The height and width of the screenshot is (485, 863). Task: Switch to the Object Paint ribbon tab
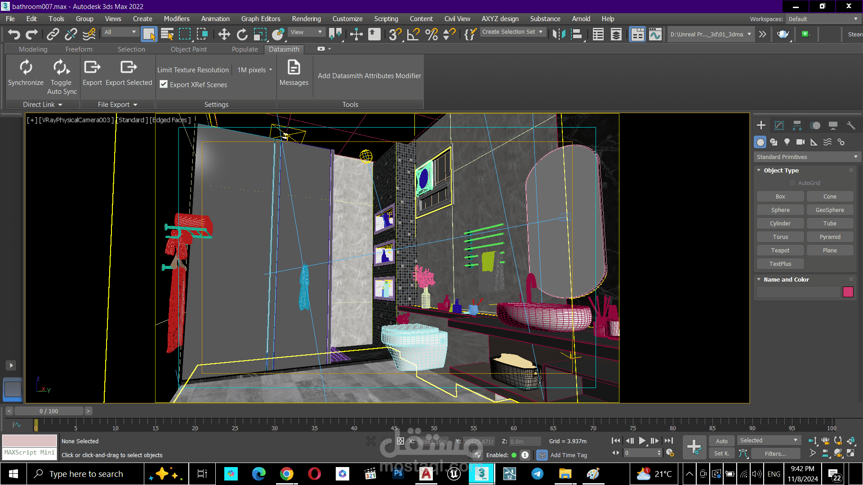tap(188, 49)
